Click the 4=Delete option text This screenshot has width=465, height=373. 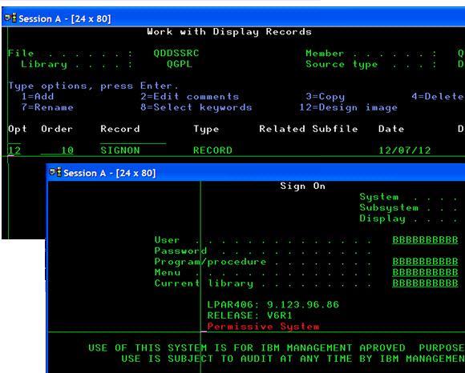click(438, 97)
